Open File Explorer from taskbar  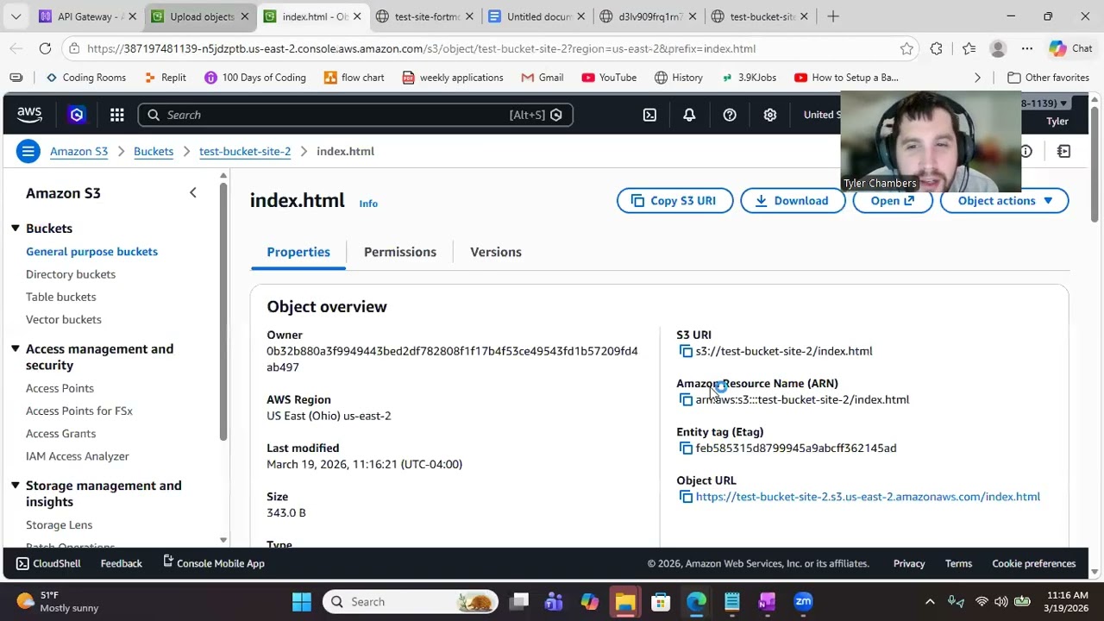tap(625, 602)
